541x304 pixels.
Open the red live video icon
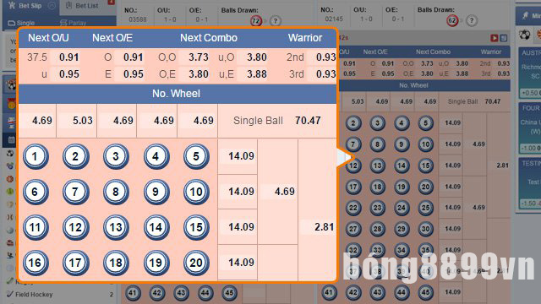click(x=494, y=38)
